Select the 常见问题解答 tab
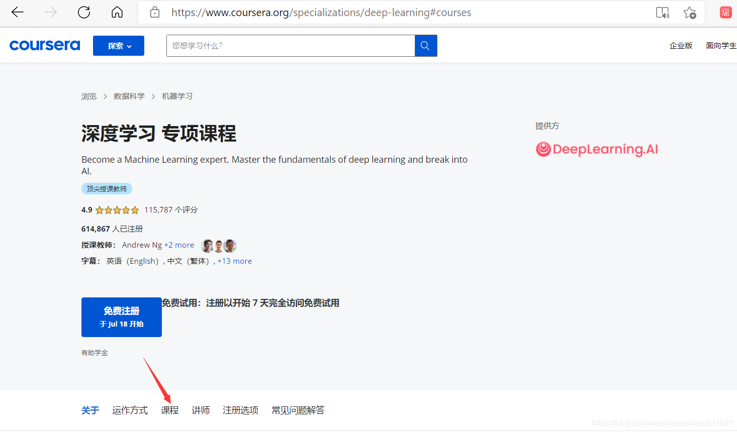Screen dimensions: 737x432 click(x=298, y=410)
